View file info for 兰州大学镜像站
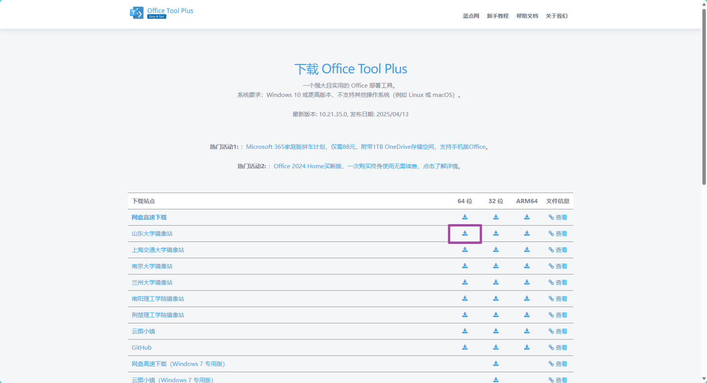 558,283
